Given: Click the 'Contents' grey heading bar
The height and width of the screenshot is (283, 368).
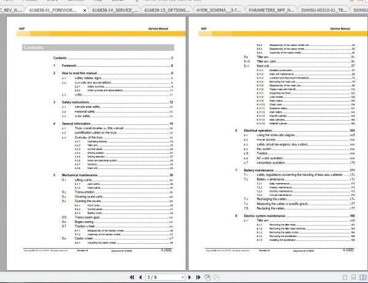Looking at the screenshot, I should click(x=98, y=47).
